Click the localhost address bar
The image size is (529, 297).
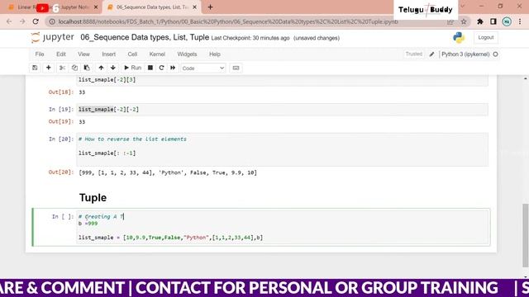pyautogui.click(x=228, y=21)
